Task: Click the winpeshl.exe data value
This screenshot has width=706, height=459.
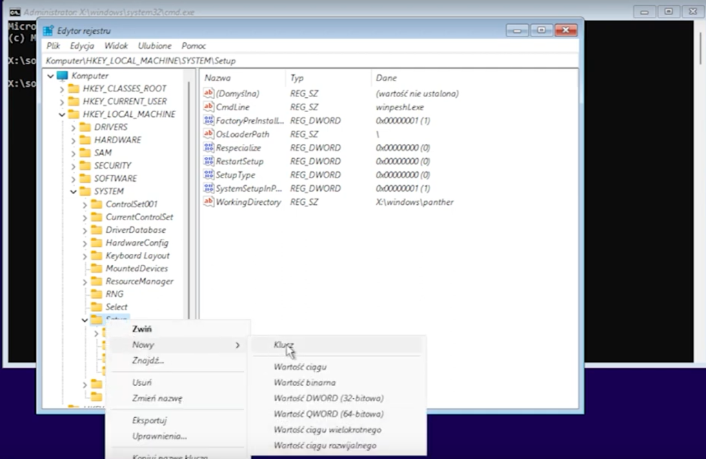Action: click(399, 107)
